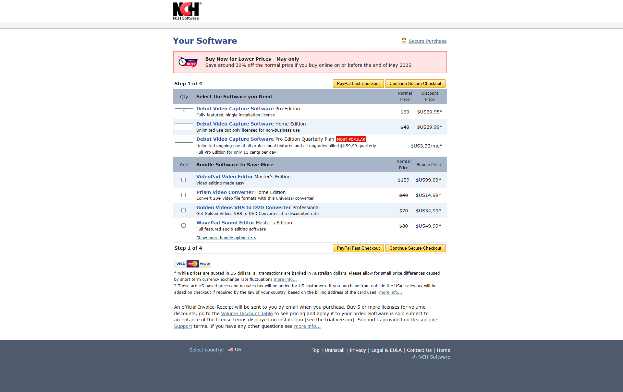This screenshot has width=623, height=392.
Task: Open sales tax more info link
Action: [390, 292]
